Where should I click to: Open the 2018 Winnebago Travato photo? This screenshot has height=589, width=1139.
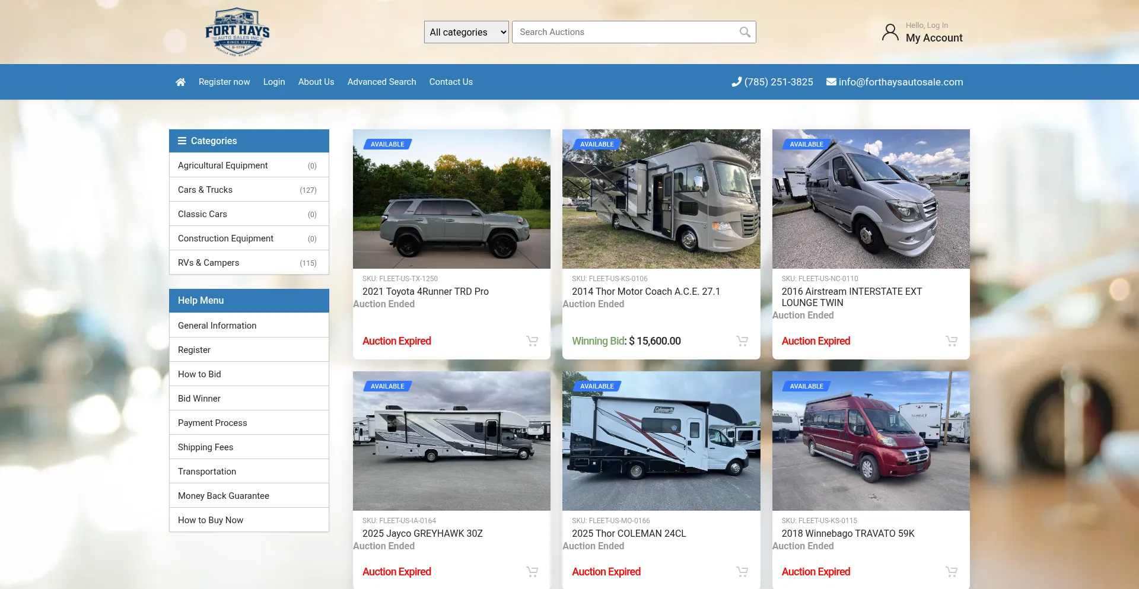point(871,441)
